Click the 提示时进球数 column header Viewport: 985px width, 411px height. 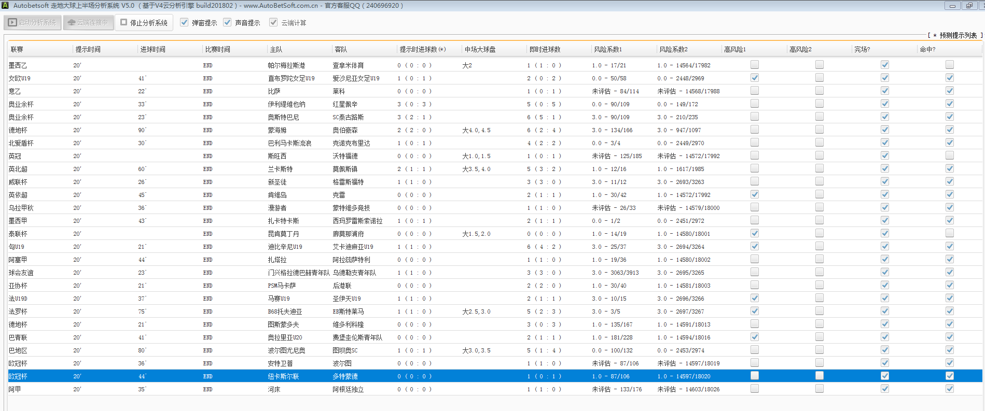click(x=422, y=49)
